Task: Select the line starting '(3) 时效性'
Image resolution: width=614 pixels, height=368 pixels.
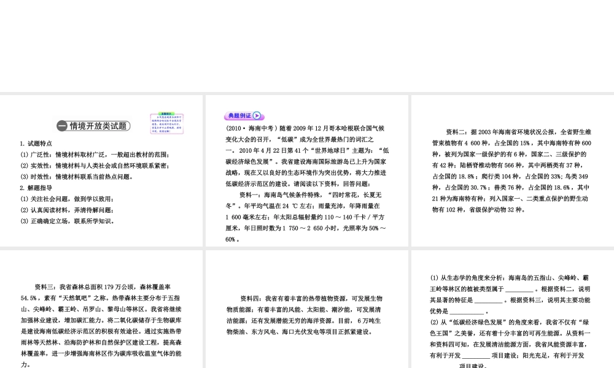Action: click(x=77, y=177)
